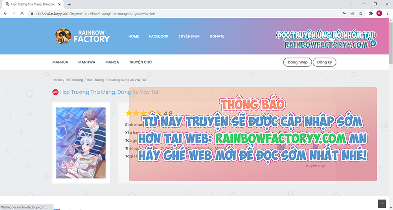Click the share page icon in address bar
Viewport: 393px width, 210px height.
tap(353, 13)
